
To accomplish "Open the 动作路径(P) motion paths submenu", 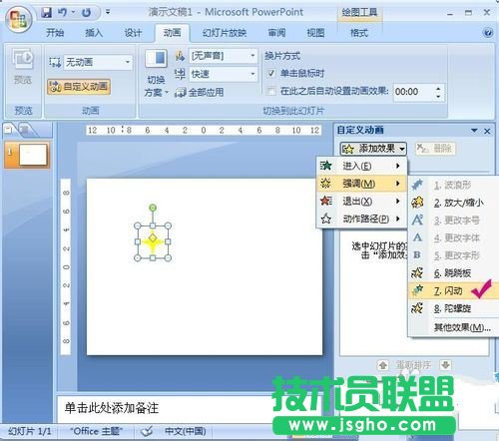I will point(361,219).
